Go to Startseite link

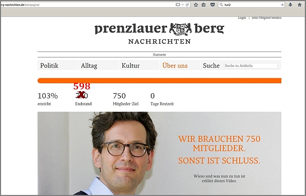coord(159,55)
